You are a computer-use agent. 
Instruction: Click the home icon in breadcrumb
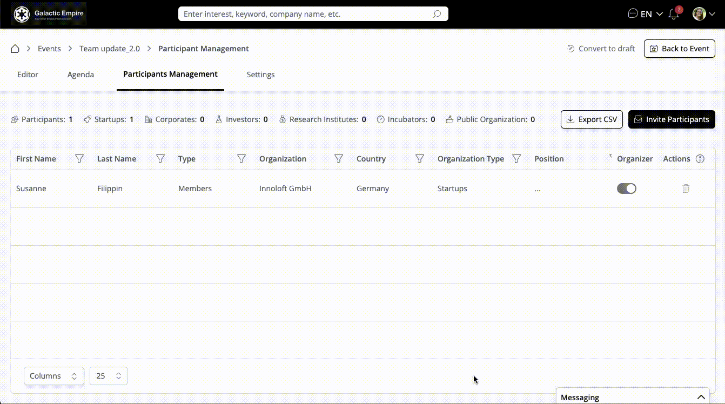tap(15, 49)
